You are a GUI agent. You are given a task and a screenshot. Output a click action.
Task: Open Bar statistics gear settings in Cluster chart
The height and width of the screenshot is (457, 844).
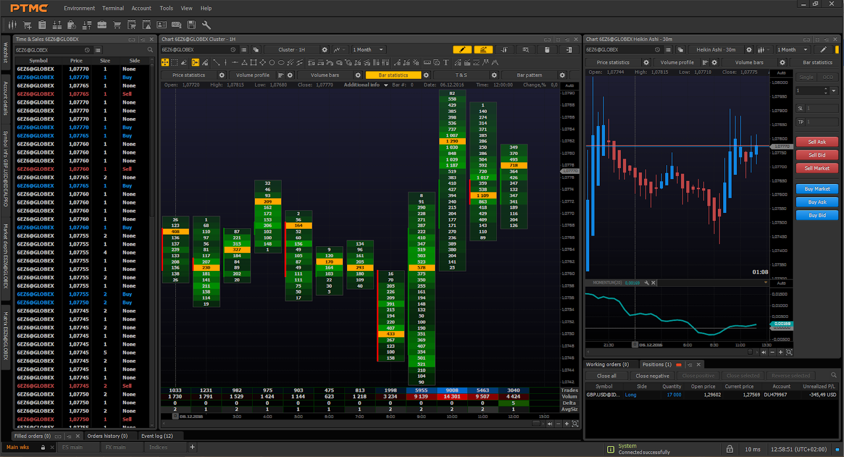(x=426, y=75)
